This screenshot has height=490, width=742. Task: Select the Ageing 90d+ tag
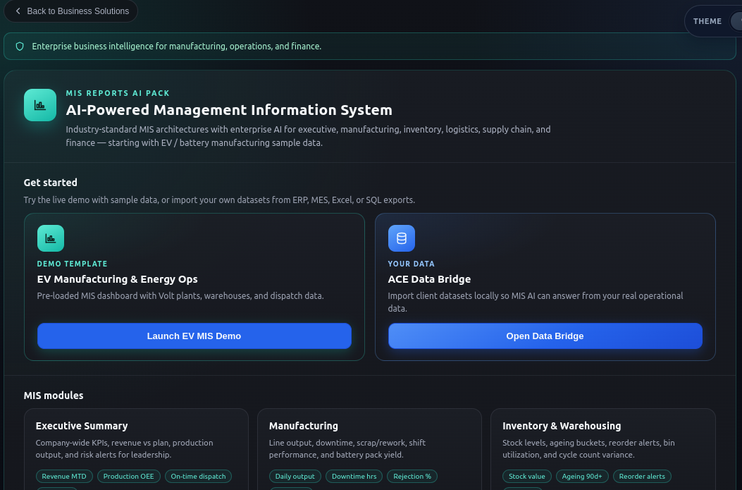click(x=582, y=477)
